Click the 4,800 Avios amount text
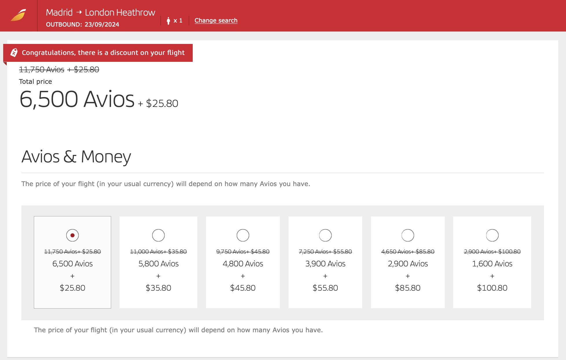566x360 pixels. point(243,263)
